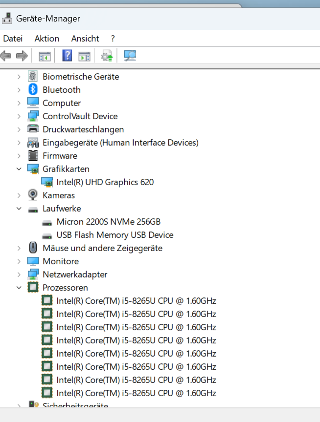Select Intel(R) UHD Graphics 620 label
320x422 pixels.
105,182
